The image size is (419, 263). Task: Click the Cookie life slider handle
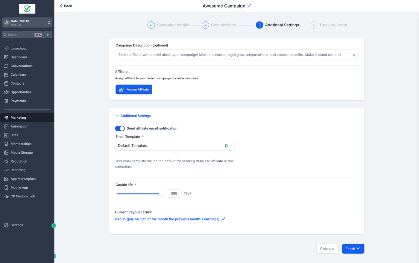click(x=161, y=194)
